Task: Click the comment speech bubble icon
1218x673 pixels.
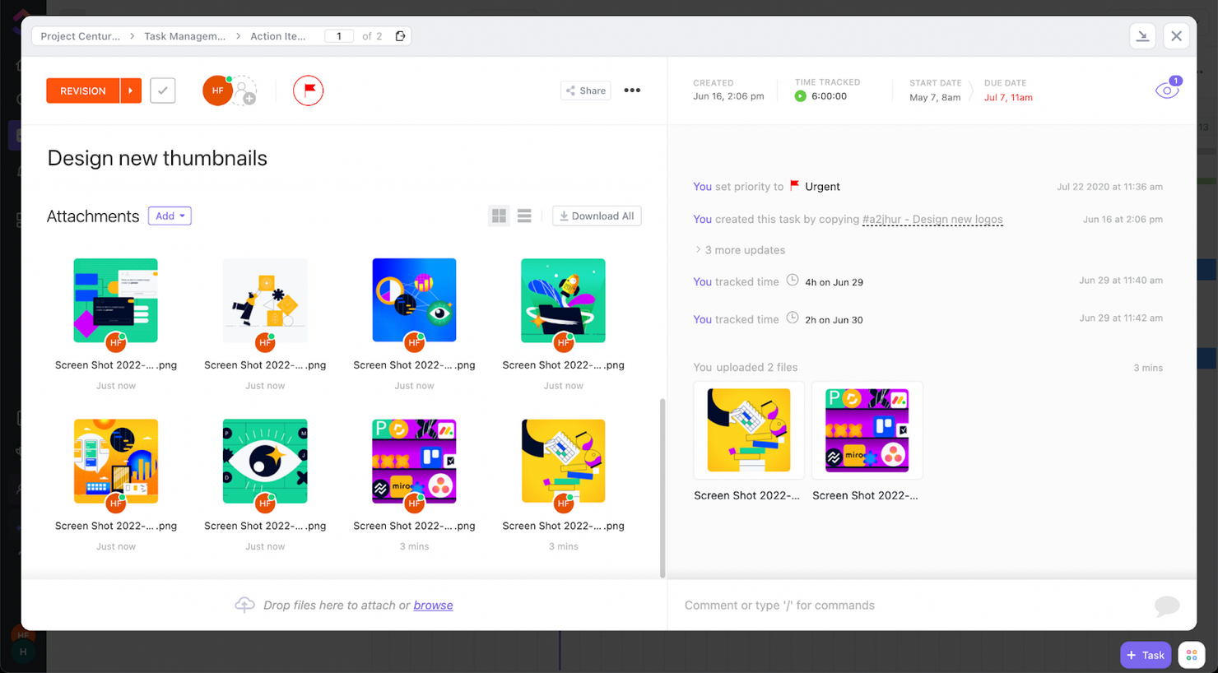Action: [x=1167, y=606]
